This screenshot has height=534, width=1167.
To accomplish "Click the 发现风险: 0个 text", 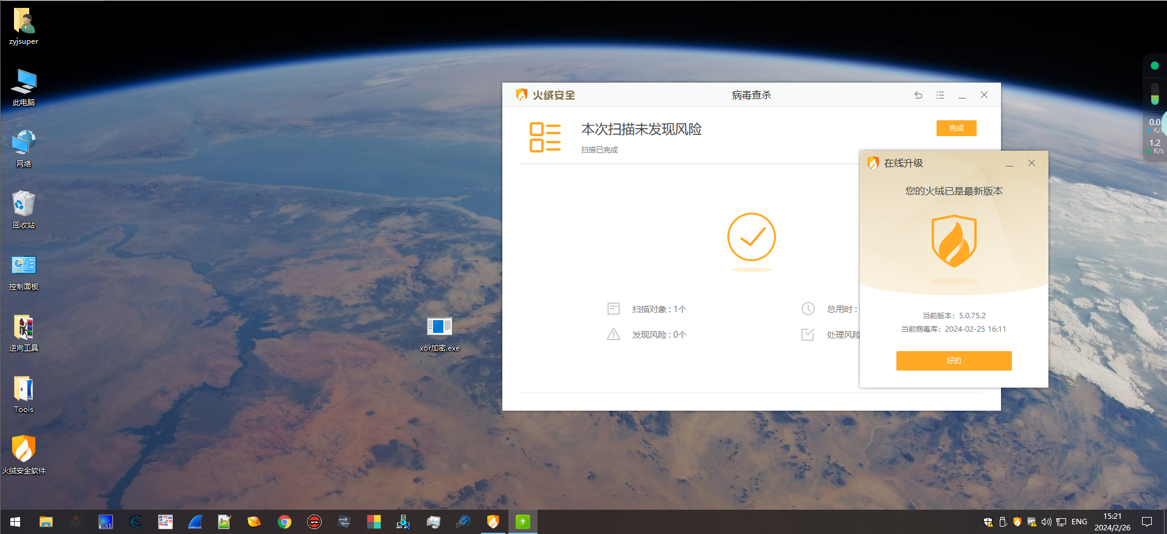I will pyautogui.click(x=659, y=335).
